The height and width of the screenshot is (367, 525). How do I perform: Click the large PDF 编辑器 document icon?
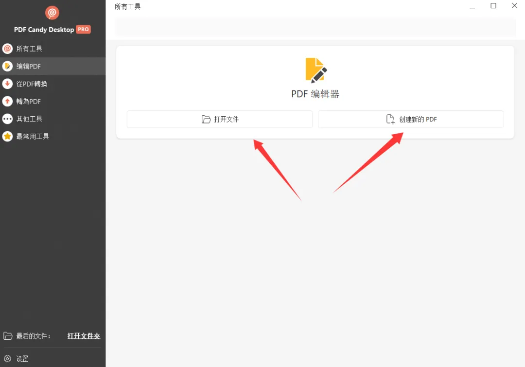pyautogui.click(x=316, y=70)
